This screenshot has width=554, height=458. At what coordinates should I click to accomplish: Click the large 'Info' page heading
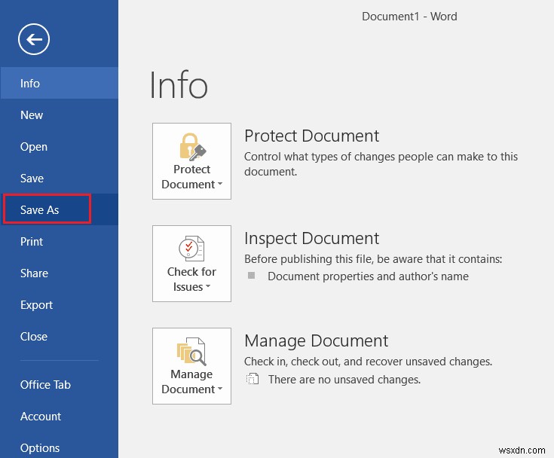point(179,85)
